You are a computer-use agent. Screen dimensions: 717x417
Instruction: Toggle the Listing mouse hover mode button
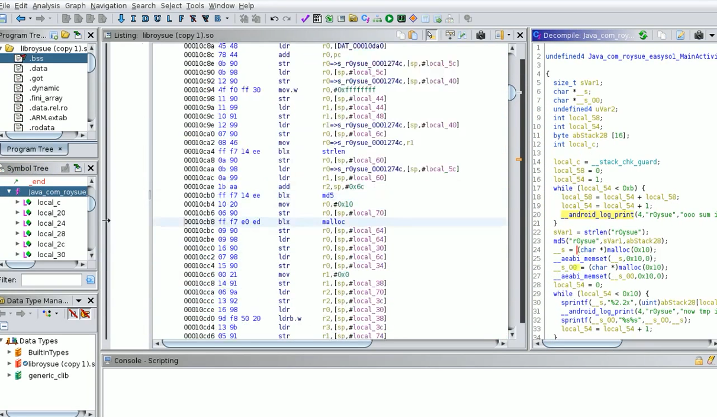(430, 36)
